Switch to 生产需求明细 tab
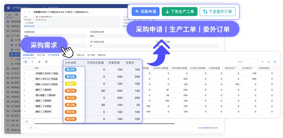The height and width of the screenshot is (138, 283). [x=53, y=55]
